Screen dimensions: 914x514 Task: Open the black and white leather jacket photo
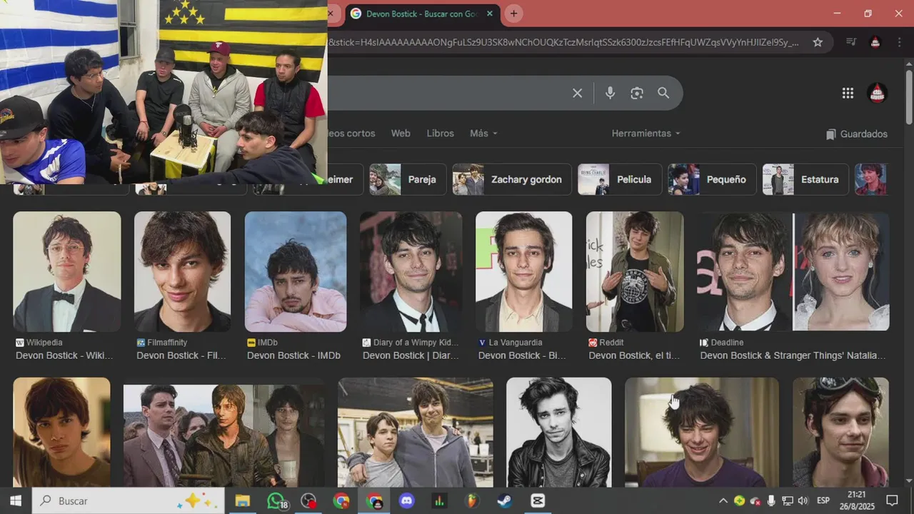coord(559,432)
